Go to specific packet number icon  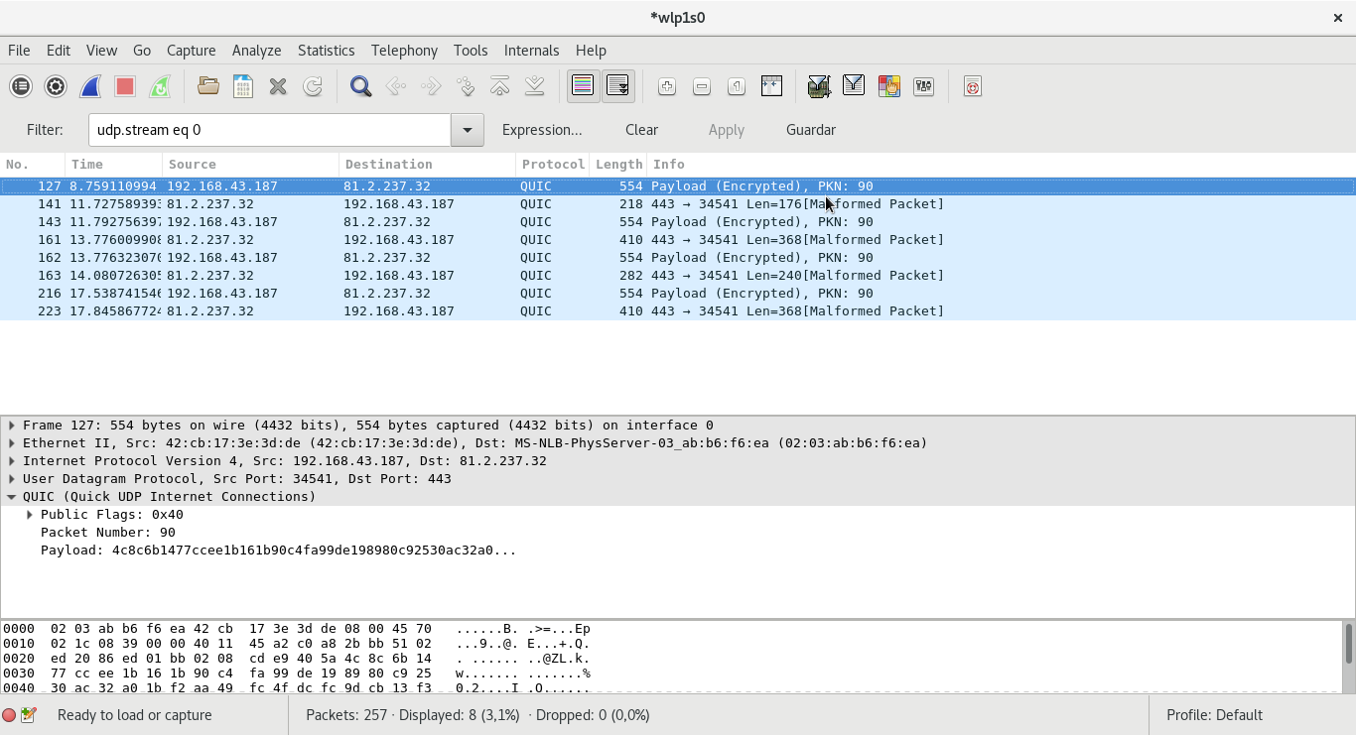tap(466, 86)
